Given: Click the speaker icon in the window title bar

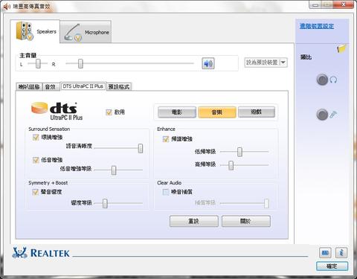Looking at the screenshot, I should pos(7,7).
